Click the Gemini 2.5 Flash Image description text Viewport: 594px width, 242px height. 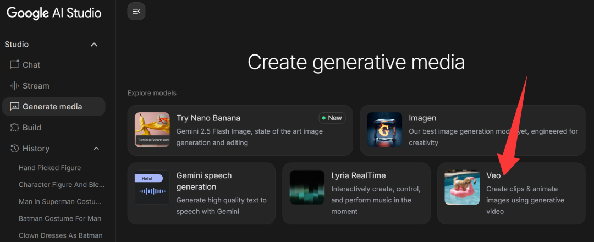coord(250,137)
